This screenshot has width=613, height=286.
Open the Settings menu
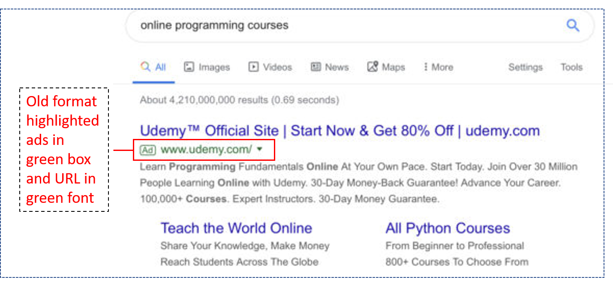(525, 67)
